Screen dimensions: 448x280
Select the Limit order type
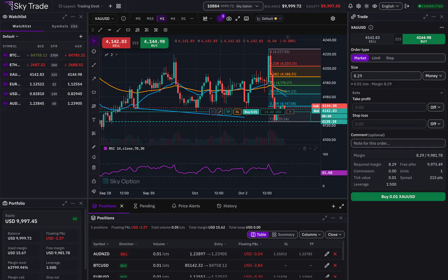376,58
